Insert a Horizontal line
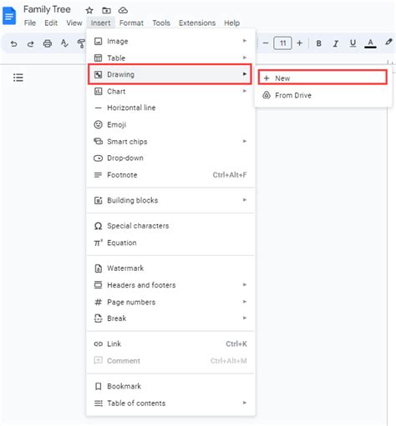 (170, 108)
